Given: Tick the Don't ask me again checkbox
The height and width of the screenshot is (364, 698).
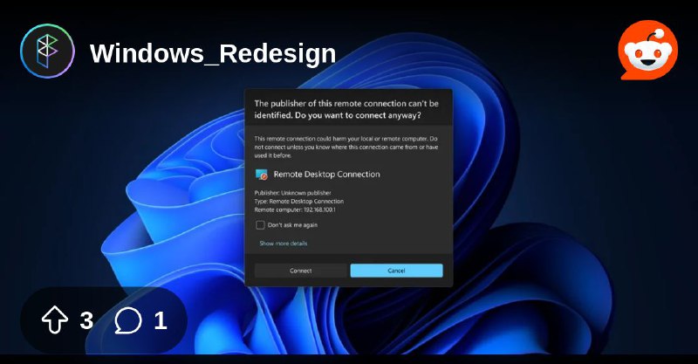Looking at the screenshot, I should [260, 225].
